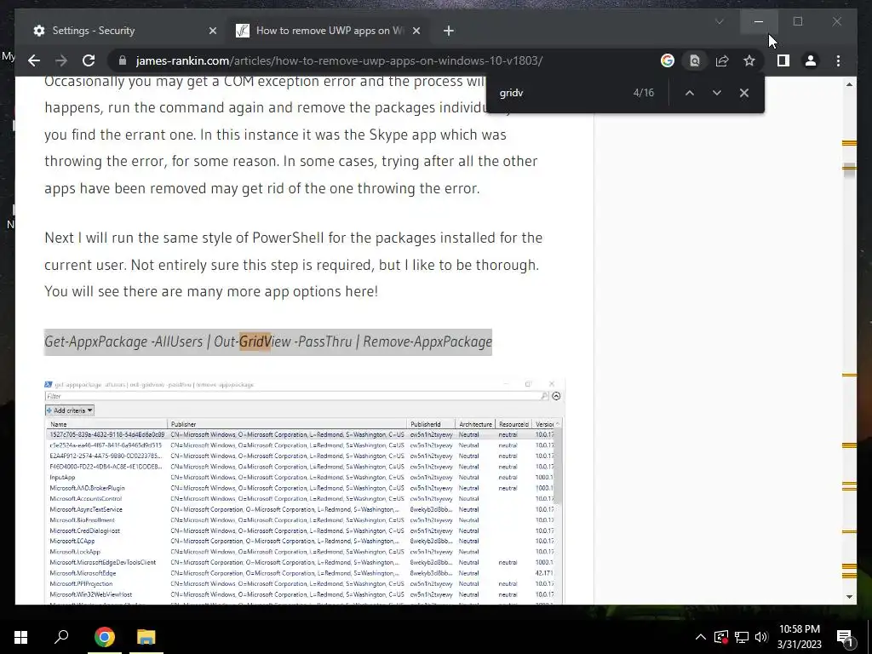Open the tab search dropdown

719,21
